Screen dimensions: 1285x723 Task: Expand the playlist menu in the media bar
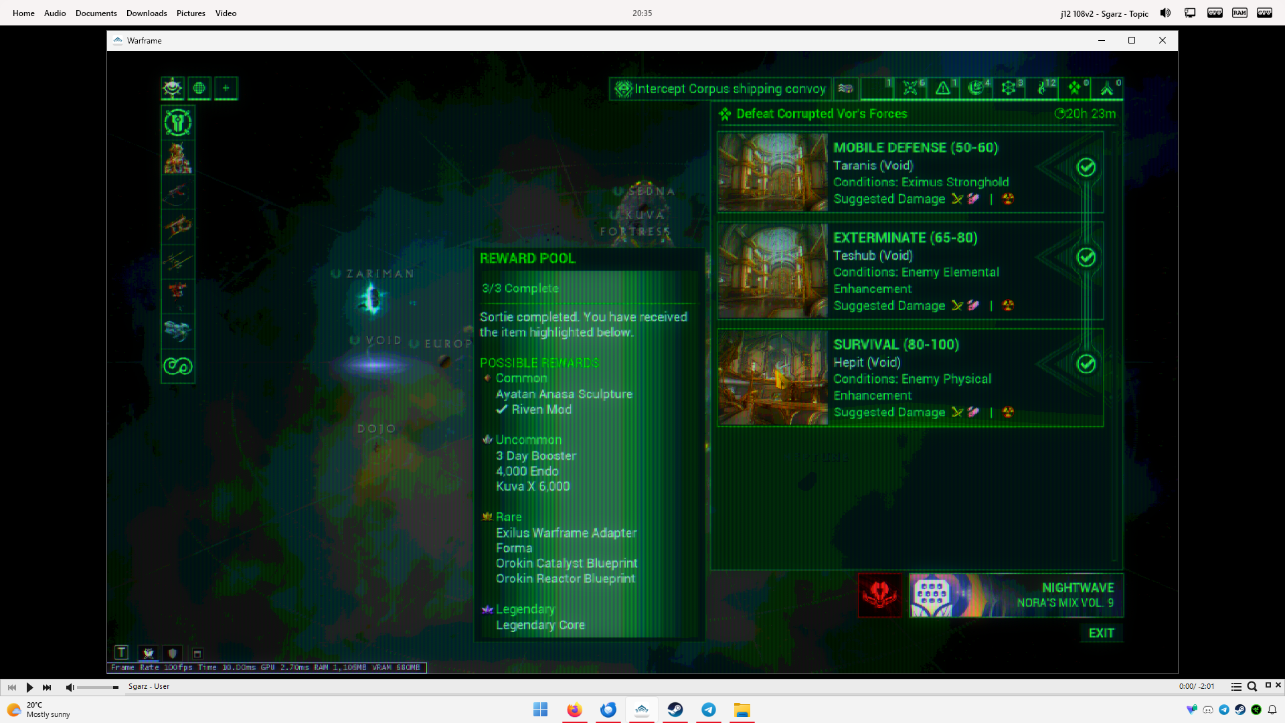pyautogui.click(x=1236, y=687)
